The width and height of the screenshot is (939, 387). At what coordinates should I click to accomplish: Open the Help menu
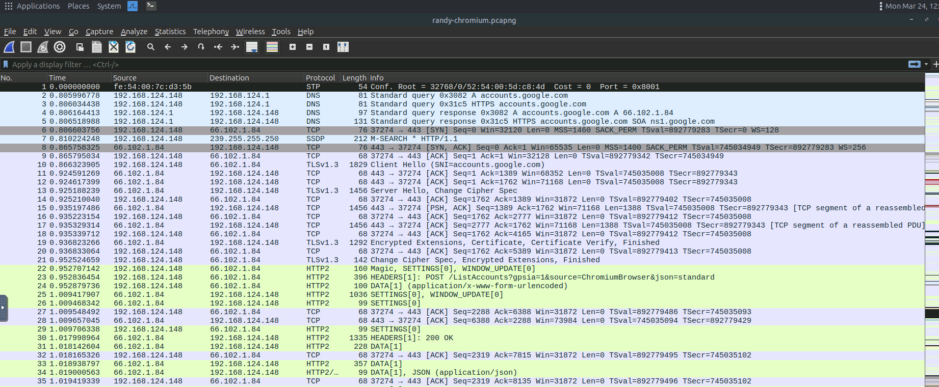(305, 32)
